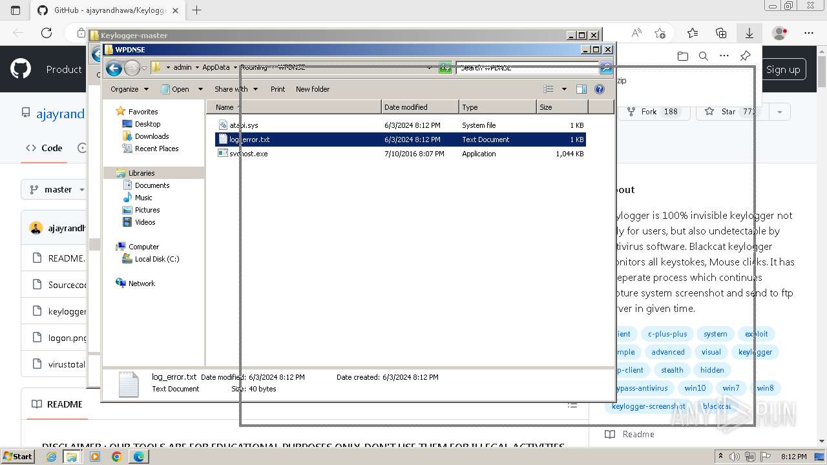Click the visual topic tag
Screen dimensions: 827x465
coord(711,352)
